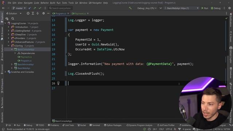Click the lightbulb quick-fix icon on line 26

click(x=58, y=83)
